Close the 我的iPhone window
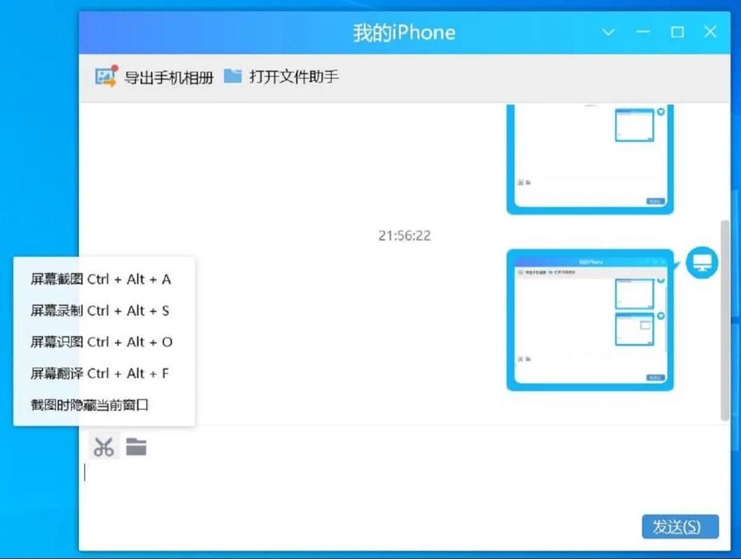The width and height of the screenshot is (741, 559). [710, 31]
